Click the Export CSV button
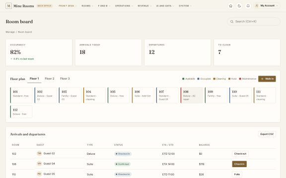The image size is (286, 178). click(x=267, y=134)
